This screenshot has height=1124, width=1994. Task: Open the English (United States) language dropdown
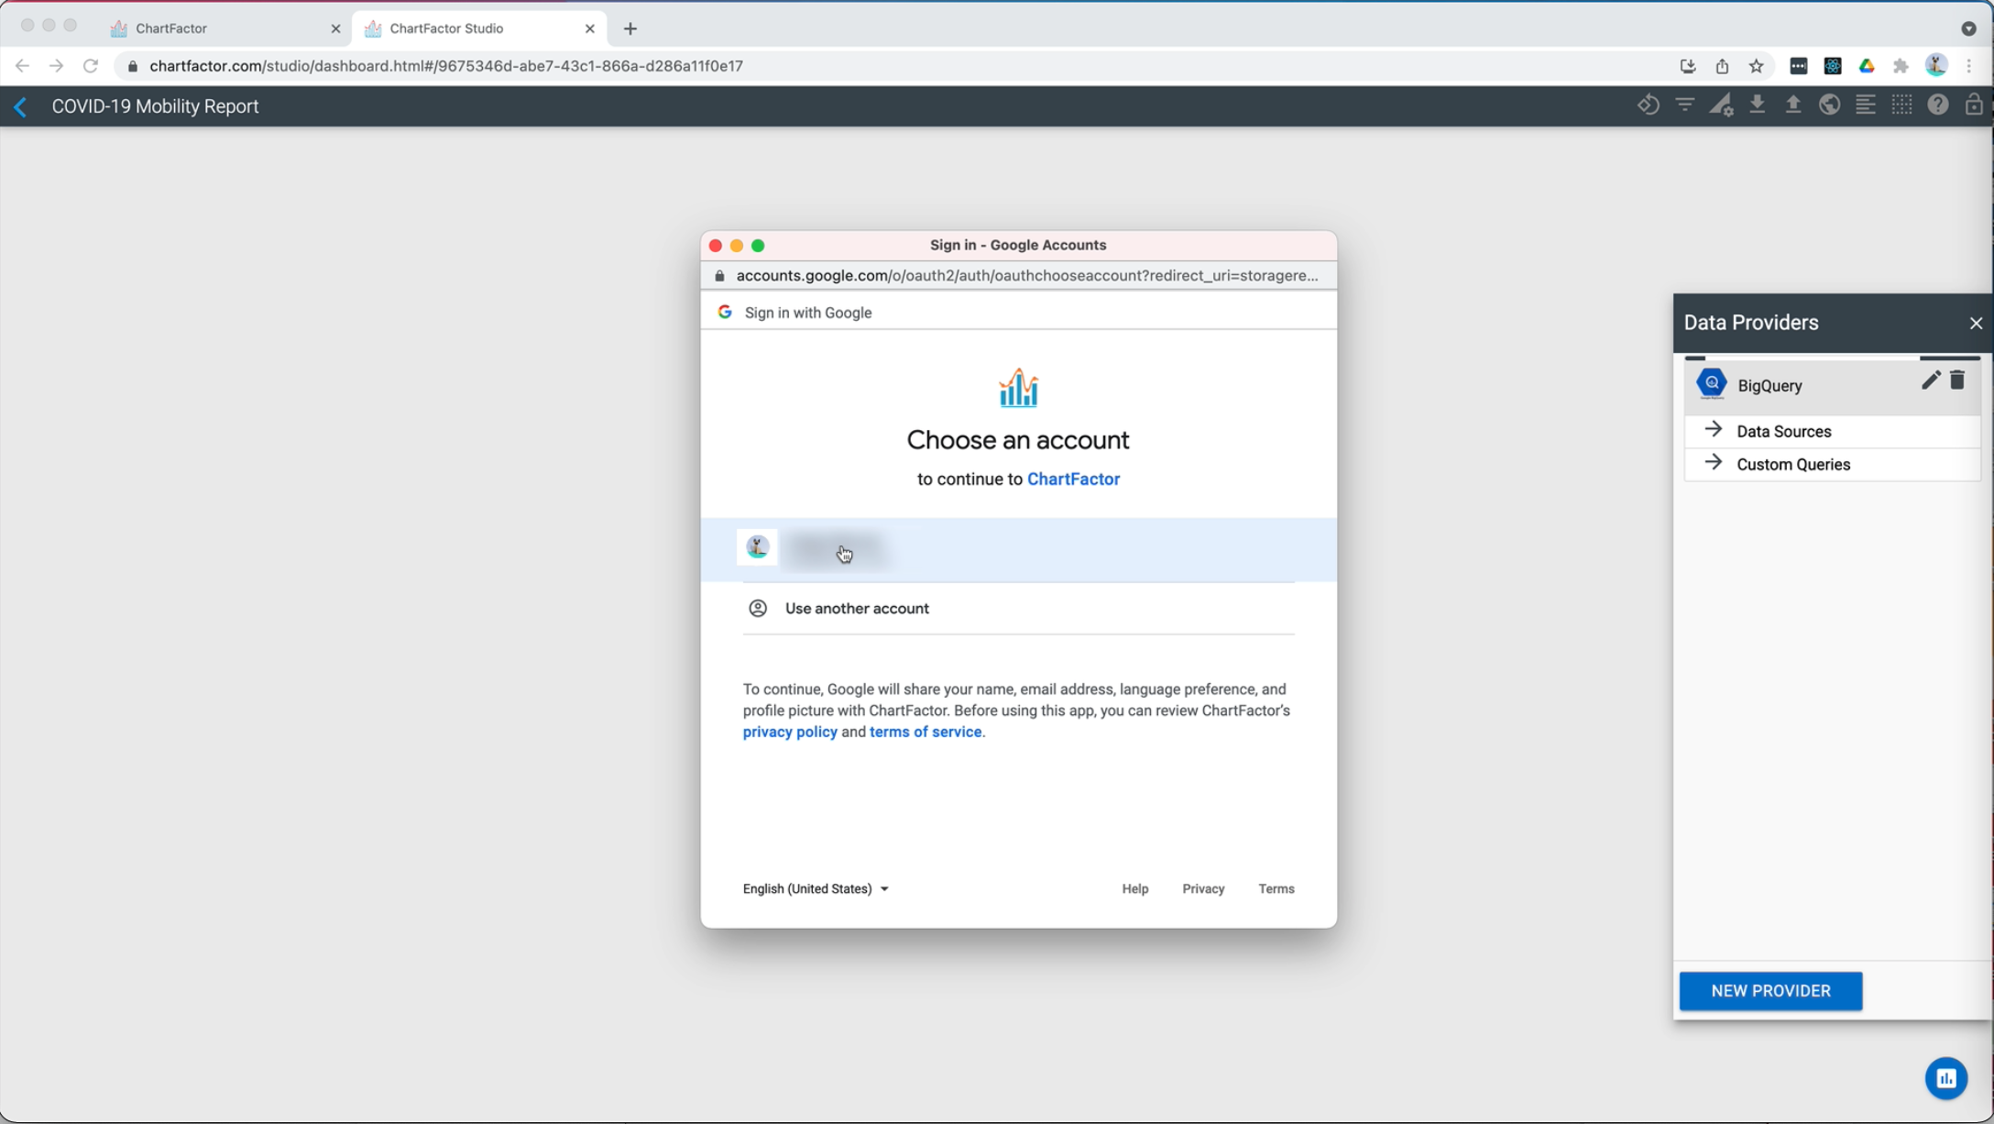pos(815,888)
